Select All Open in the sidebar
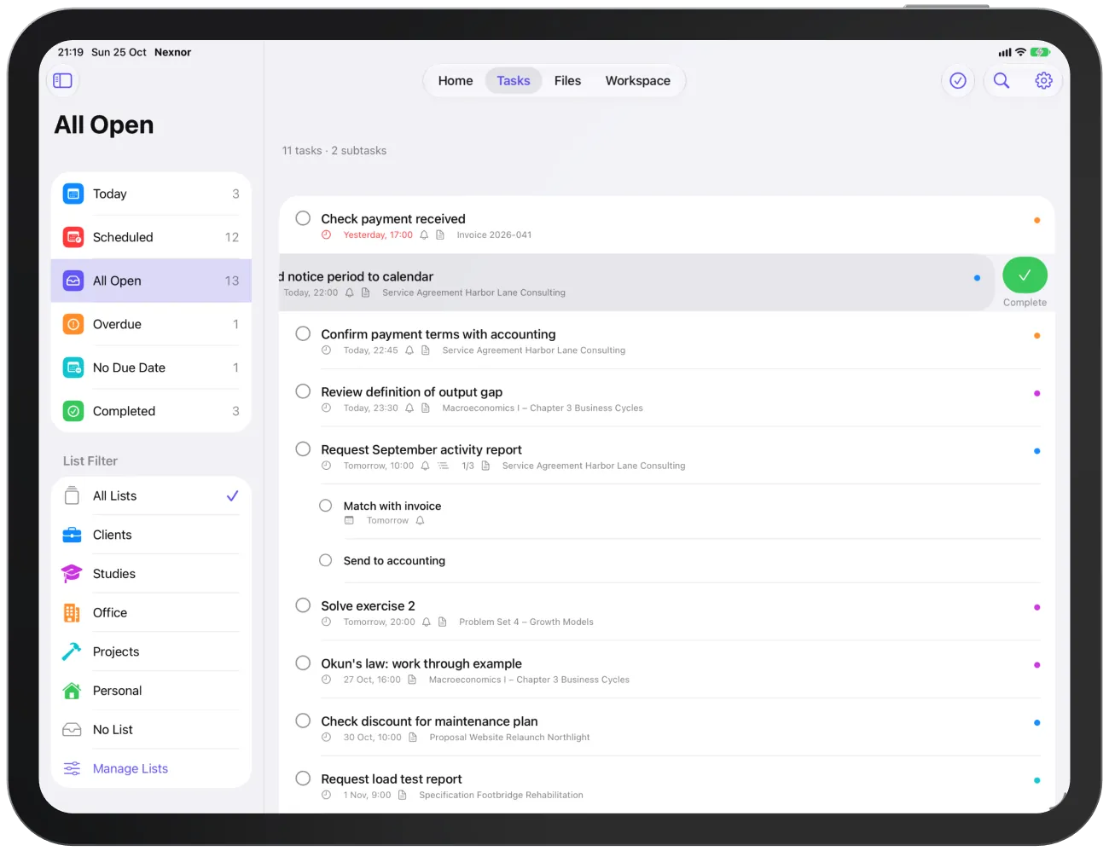Image resolution: width=1109 pixels, height=851 pixels. coord(151,281)
